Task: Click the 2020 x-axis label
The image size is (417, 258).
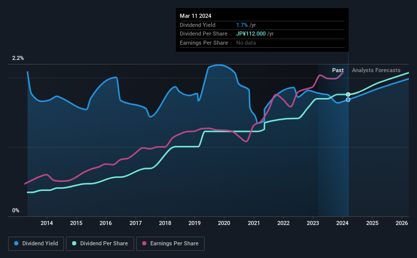Action: click(x=224, y=223)
